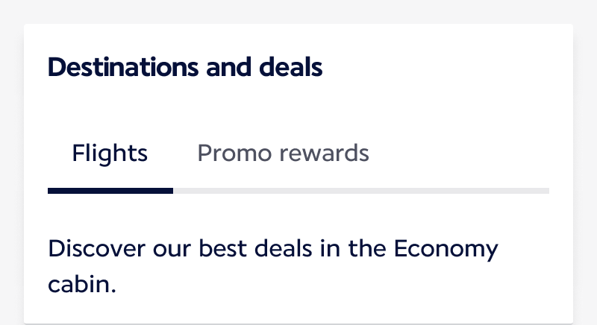This screenshot has height=325, width=597.
Task: Open Promo rewards deals
Action: [x=283, y=154]
